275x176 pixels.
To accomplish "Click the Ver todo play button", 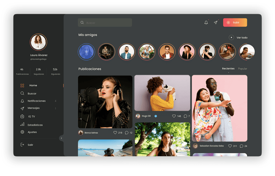I will pos(231,37).
